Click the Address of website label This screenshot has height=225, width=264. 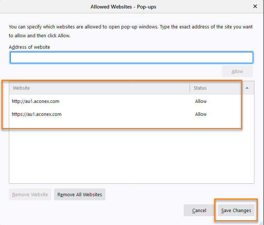click(29, 47)
